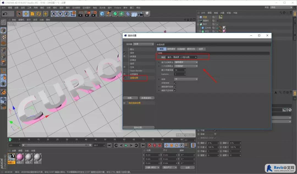Open the secondary bounce method dropdown

(x=186, y=66)
